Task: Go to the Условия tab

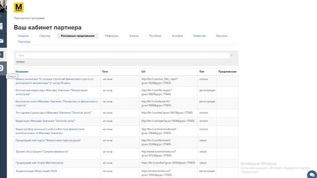Action: click(x=177, y=36)
